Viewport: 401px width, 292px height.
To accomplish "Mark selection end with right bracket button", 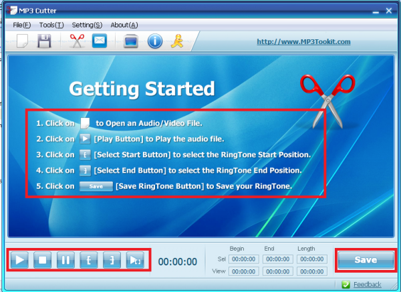I will (112, 260).
